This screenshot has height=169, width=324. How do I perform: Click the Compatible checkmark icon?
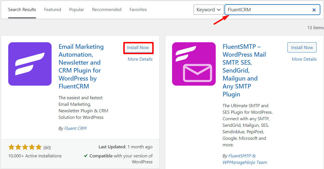86,156
